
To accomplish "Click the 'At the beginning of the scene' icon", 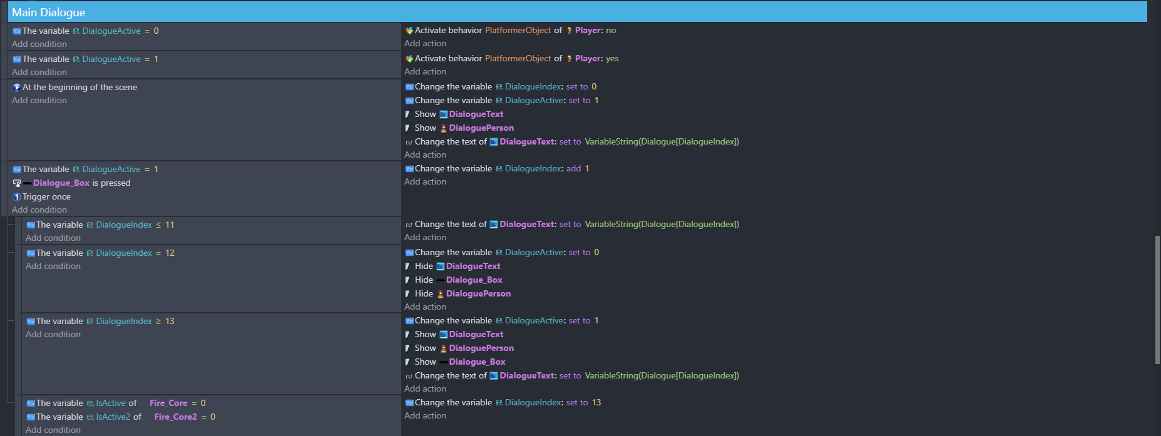I will tap(17, 88).
